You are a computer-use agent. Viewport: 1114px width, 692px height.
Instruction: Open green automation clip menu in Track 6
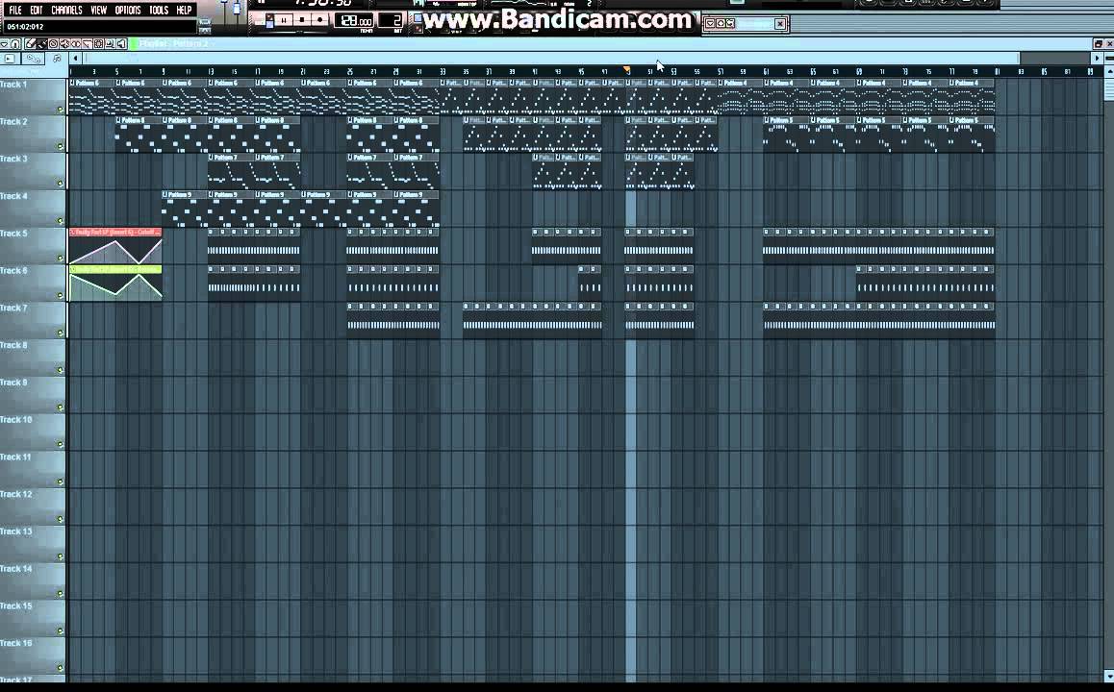click(x=72, y=270)
